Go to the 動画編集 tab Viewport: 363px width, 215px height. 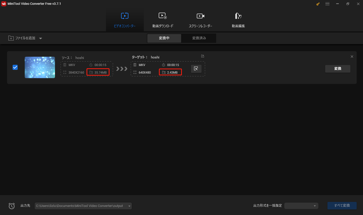tap(238, 20)
